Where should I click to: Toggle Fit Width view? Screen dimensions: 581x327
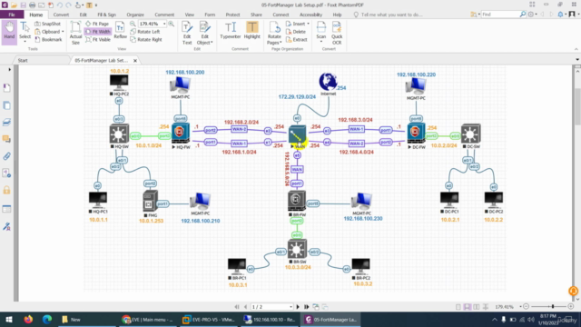[98, 32]
